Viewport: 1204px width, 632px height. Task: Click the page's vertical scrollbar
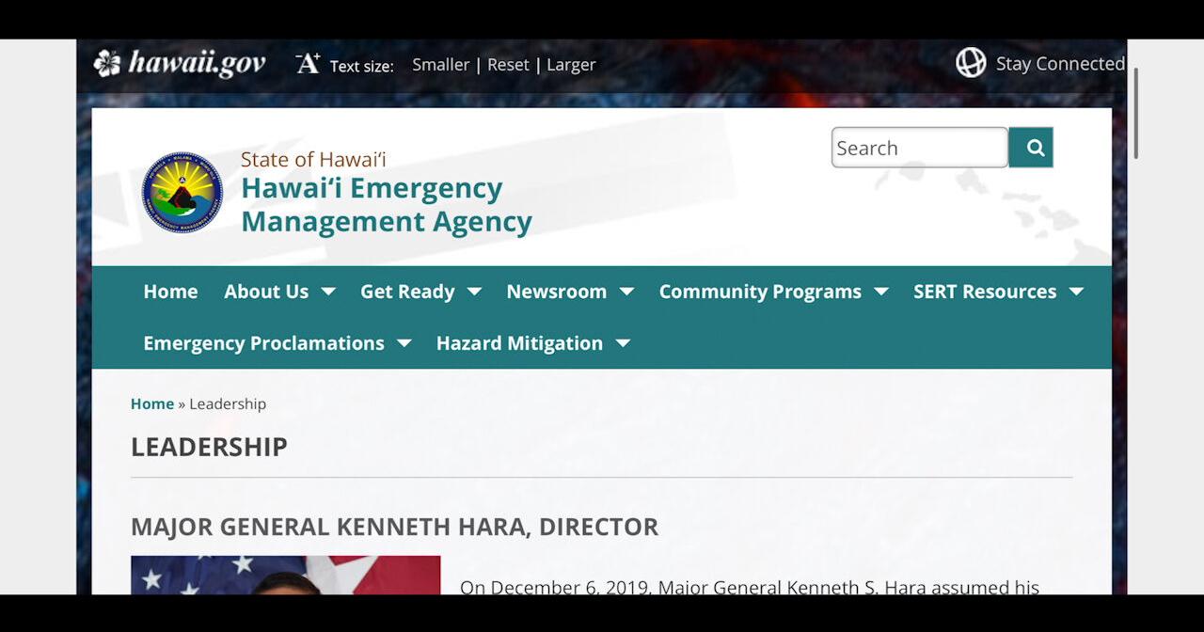coord(1136,113)
